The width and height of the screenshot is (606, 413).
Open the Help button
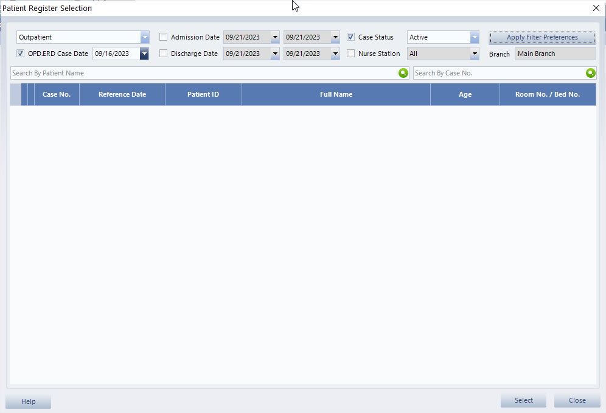pyautogui.click(x=29, y=401)
